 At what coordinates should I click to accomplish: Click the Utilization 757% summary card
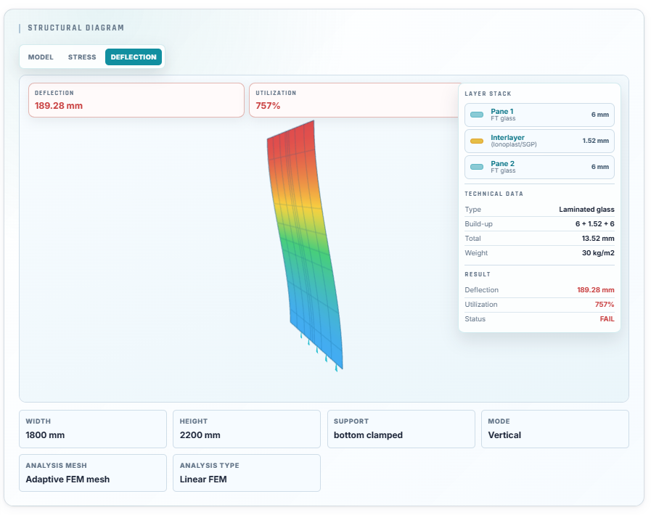point(356,100)
